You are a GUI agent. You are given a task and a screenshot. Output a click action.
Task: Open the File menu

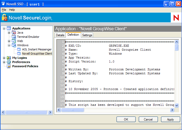4,10
